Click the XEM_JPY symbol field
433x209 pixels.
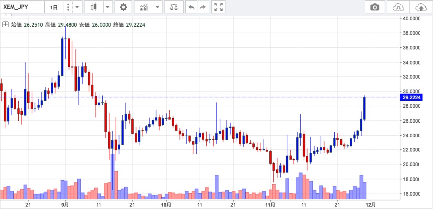click(22, 7)
